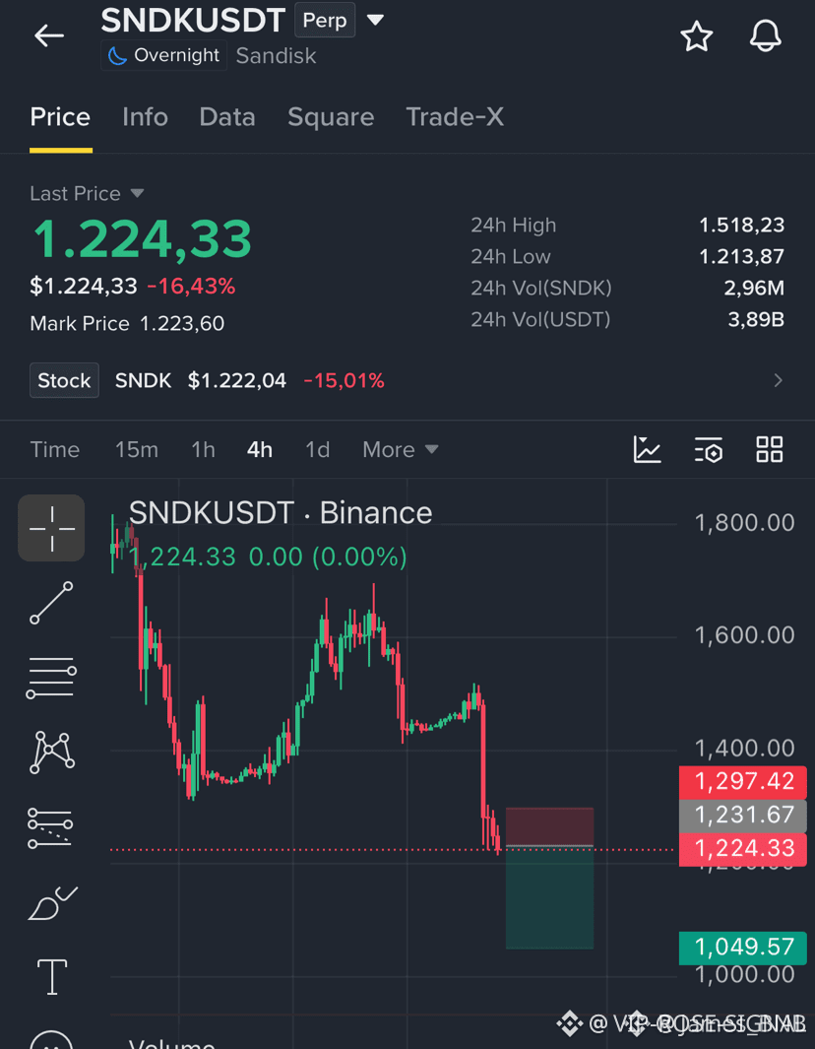
Task: Click the 1,297.42 stop price label
Action: pyautogui.click(x=743, y=781)
